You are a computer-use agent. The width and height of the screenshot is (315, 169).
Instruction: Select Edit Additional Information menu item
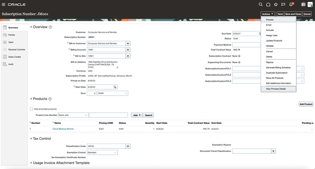(278, 83)
